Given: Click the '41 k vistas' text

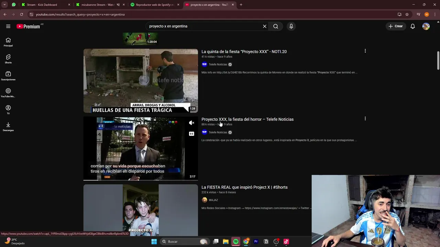Looking at the screenshot, I should pos(208,57).
